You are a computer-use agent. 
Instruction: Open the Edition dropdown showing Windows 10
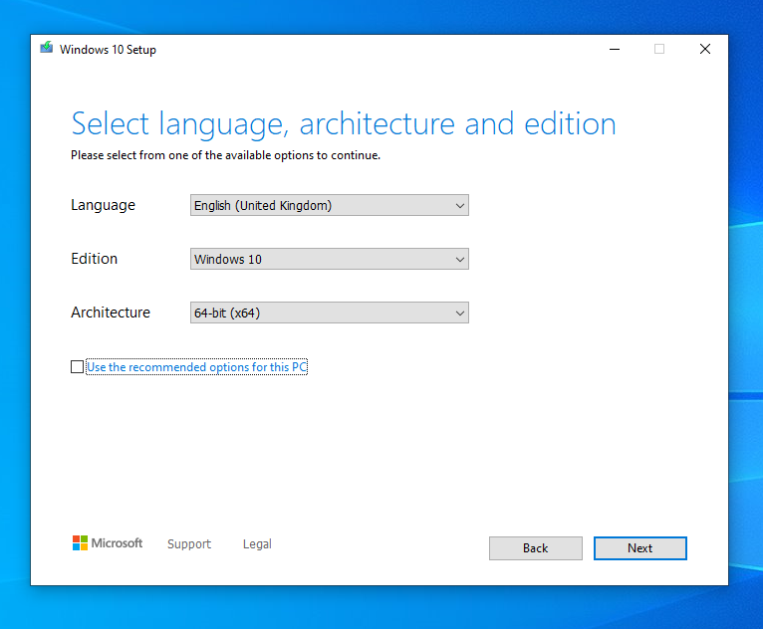(330, 259)
